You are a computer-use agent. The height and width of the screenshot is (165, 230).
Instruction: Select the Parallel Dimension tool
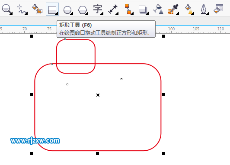click(113, 10)
